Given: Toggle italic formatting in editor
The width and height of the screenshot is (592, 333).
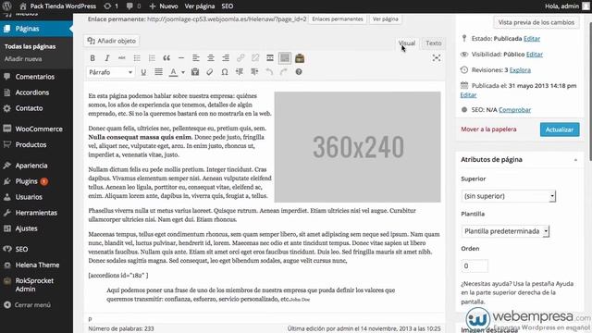Looking at the screenshot, I should (x=107, y=58).
